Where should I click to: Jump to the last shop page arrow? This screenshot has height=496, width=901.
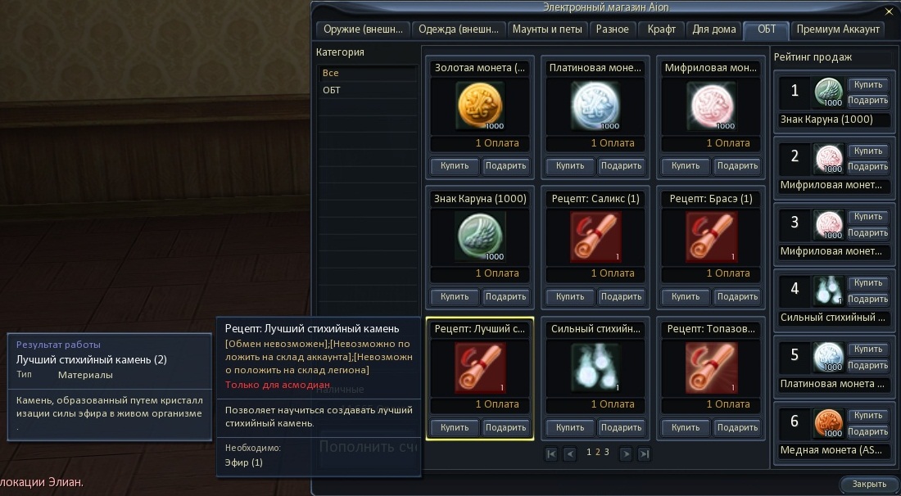pos(644,453)
